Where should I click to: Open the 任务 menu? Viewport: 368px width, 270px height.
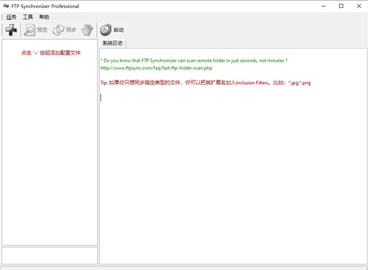(11, 17)
